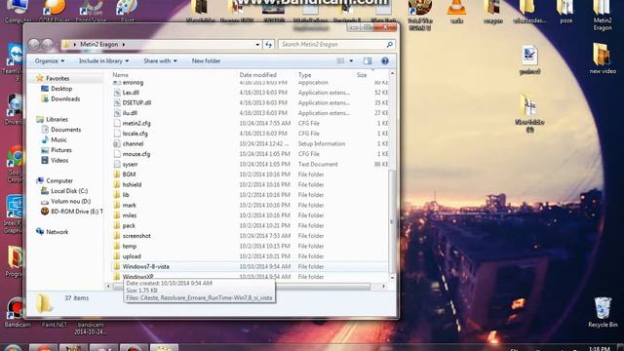Click the Forward navigation arrow in Explorer
This screenshot has width=624, height=351.
(x=48, y=44)
